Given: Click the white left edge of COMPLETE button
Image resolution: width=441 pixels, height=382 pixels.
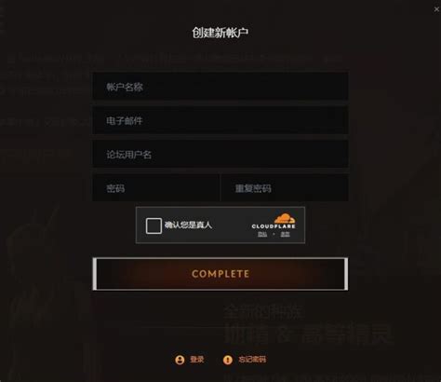Looking at the screenshot, I should pos(95,274).
